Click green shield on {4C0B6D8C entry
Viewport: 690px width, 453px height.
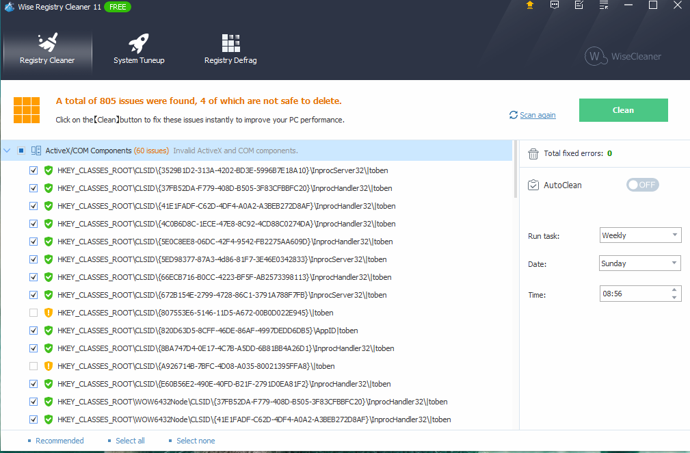[x=49, y=224]
